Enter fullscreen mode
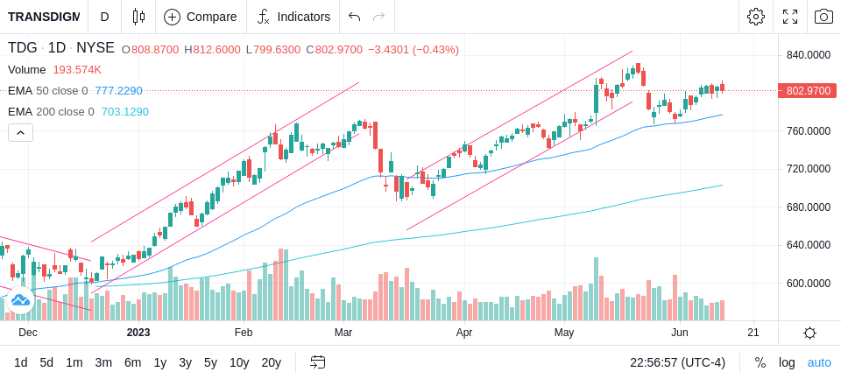Viewport: 841px width, 379px height. coord(790,17)
